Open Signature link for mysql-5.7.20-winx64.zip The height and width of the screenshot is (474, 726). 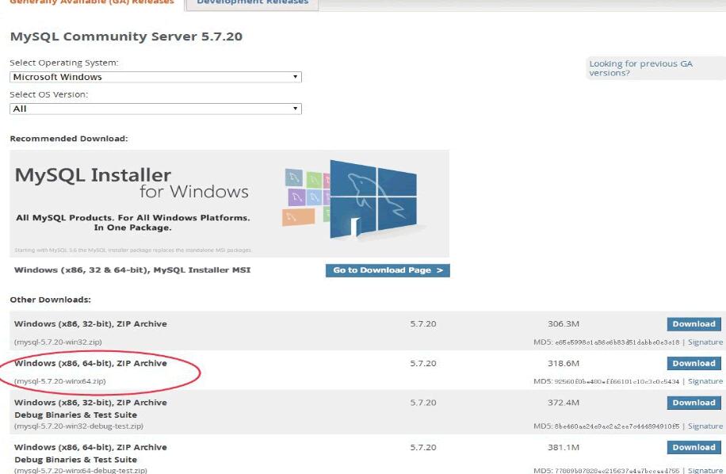[705, 381]
